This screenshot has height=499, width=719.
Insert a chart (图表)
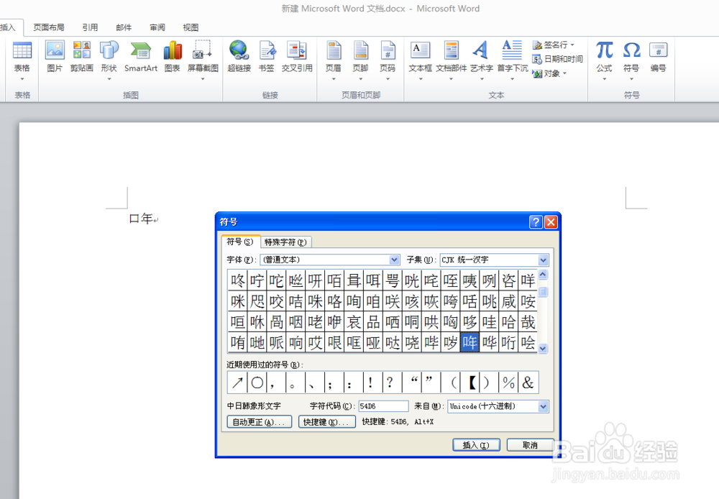click(173, 57)
